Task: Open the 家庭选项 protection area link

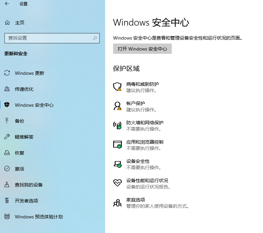Action: (136, 200)
